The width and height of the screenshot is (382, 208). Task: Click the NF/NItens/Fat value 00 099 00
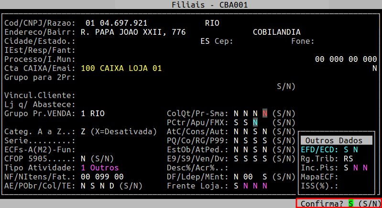tap(102, 177)
